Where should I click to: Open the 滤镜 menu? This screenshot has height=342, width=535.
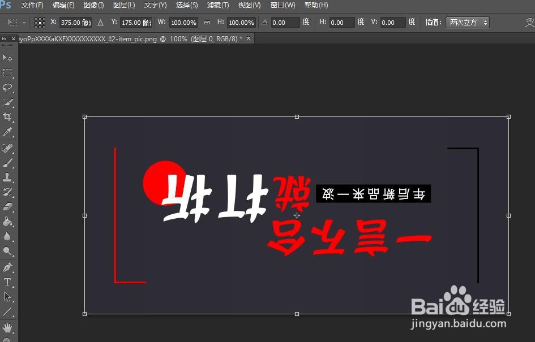pyautogui.click(x=217, y=5)
